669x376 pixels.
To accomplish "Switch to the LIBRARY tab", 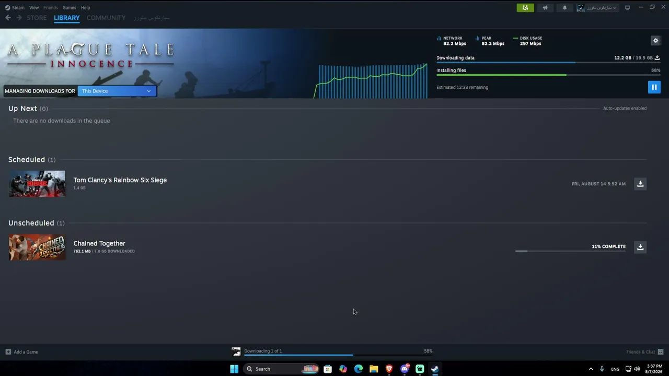I will click(x=67, y=18).
